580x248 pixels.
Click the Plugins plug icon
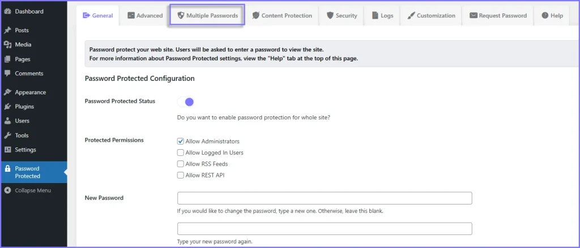[7, 106]
